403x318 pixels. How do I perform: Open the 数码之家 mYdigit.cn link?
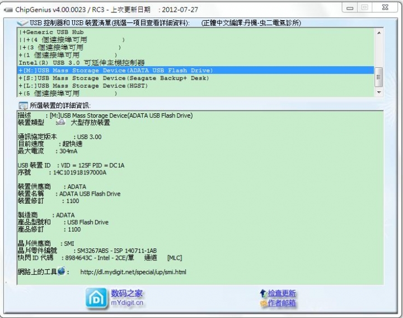[127, 298]
